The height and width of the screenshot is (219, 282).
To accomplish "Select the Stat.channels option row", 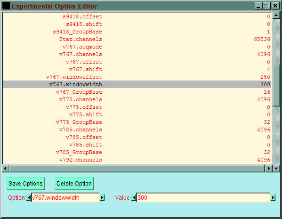I will (x=137, y=39).
